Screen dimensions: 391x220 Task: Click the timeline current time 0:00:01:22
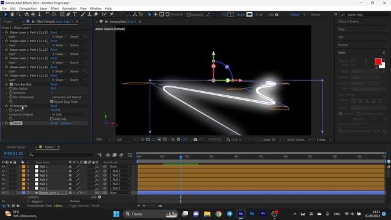click(13, 153)
